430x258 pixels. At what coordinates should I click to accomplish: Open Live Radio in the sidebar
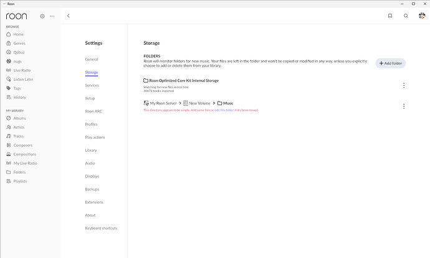[x=23, y=70]
